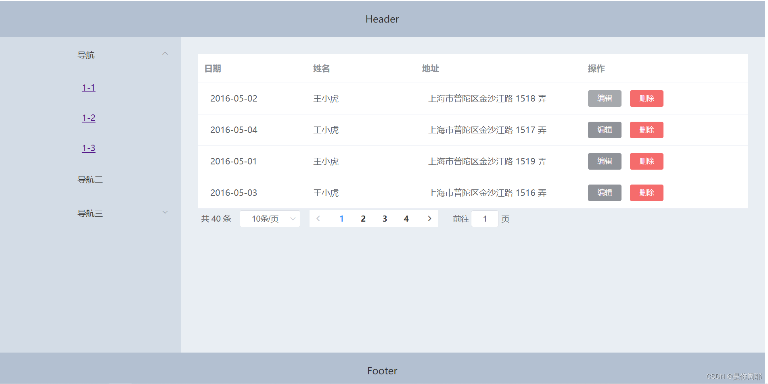Click the collapse arrow next to 导航一
768x384 pixels.
(165, 54)
